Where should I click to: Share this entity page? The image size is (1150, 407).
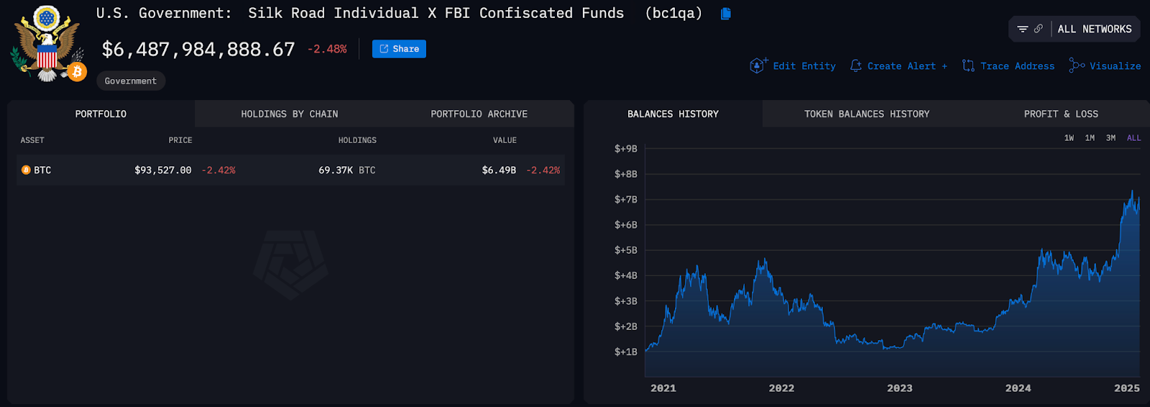pos(399,49)
